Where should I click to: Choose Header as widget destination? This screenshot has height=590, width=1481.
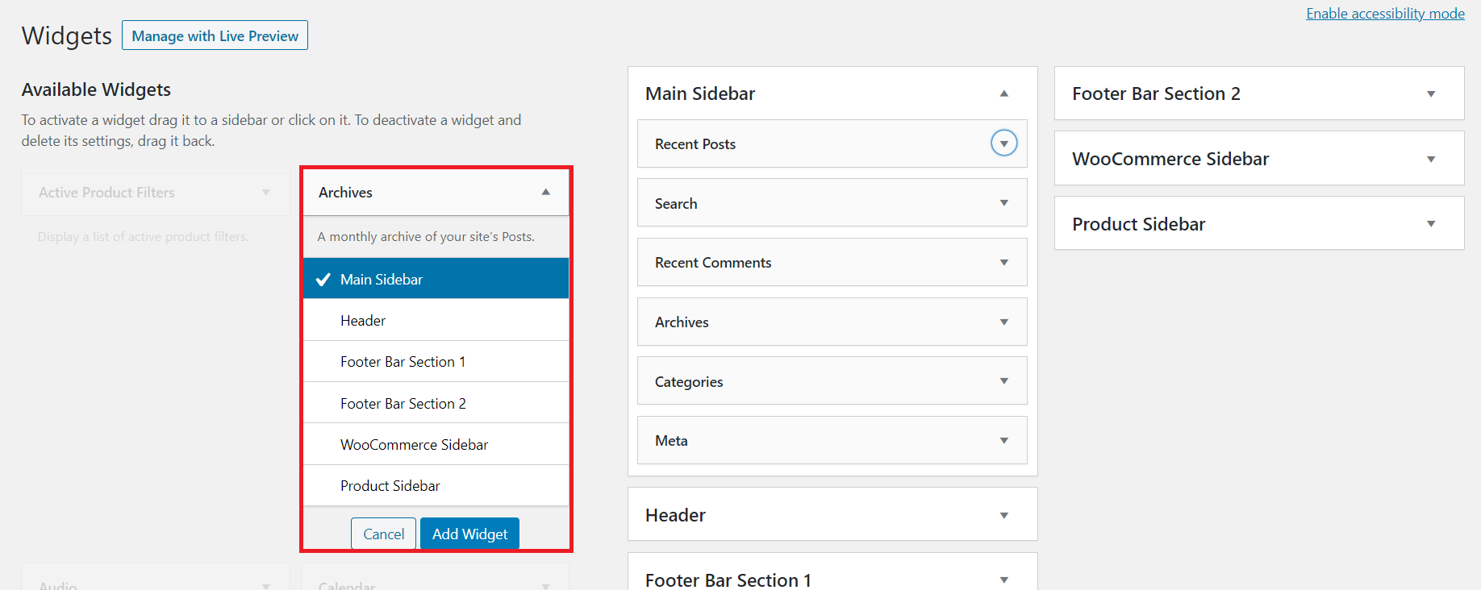(436, 321)
